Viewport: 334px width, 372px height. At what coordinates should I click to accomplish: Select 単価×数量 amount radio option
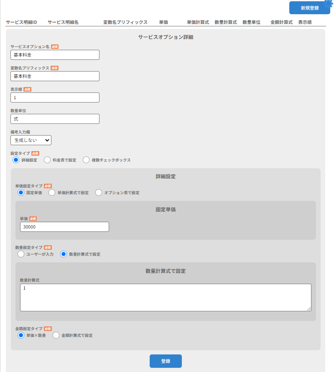pyautogui.click(x=21, y=335)
